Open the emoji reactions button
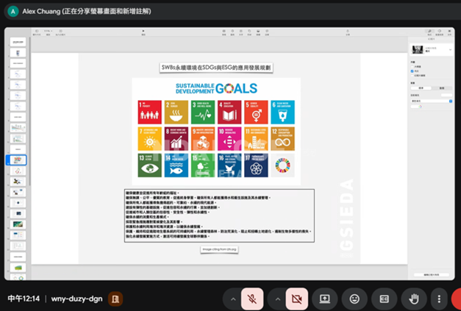The width and height of the screenshot is (461, 311). pos(354,299)
